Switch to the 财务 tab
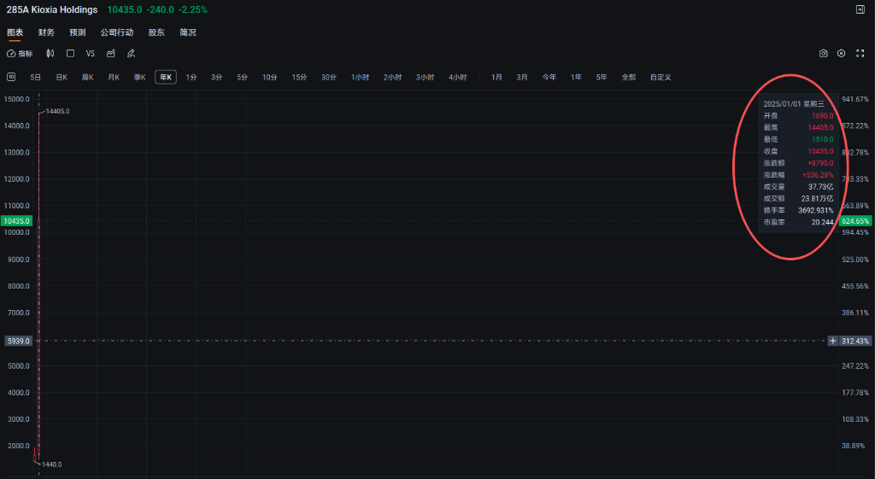The width and height of the screenshot is (875, 479). click(x=46, y=32)
